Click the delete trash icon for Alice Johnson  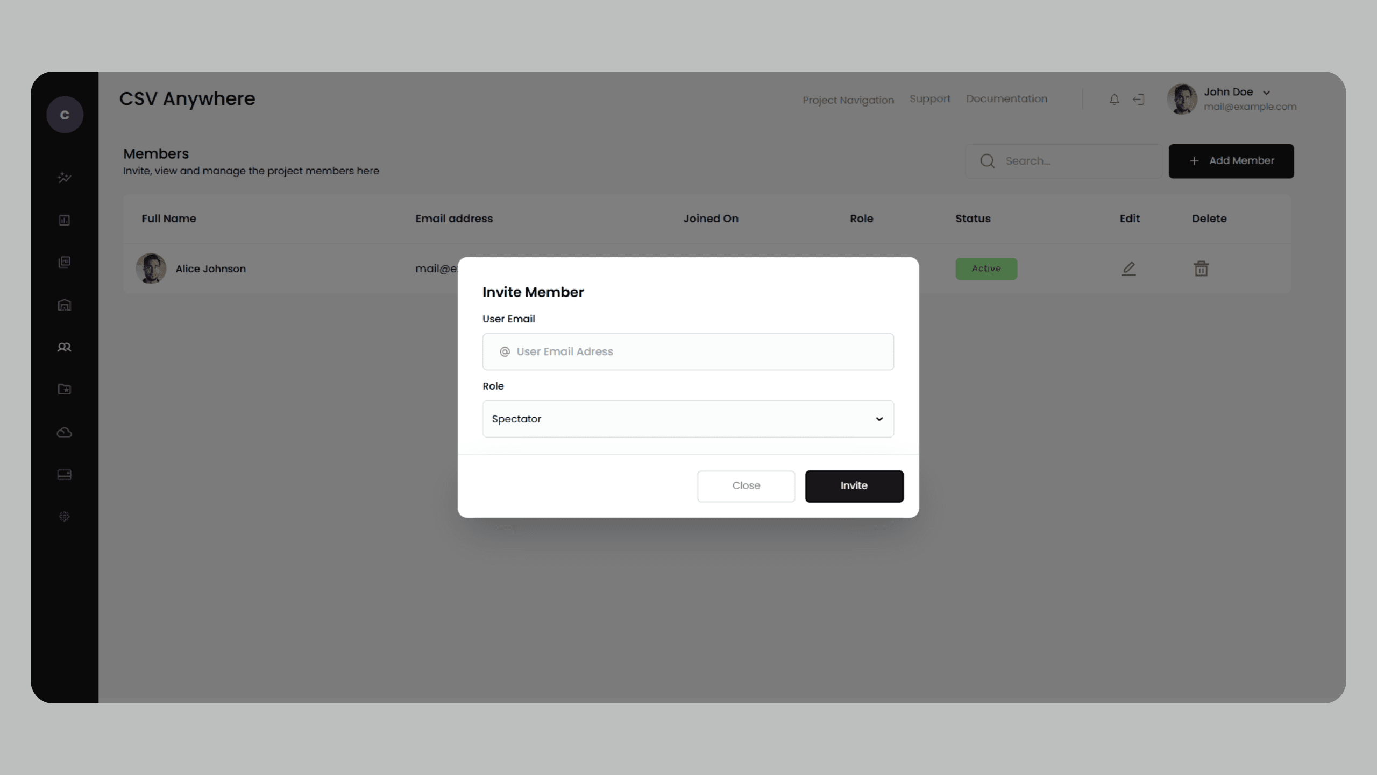(x=1201, y=269)
